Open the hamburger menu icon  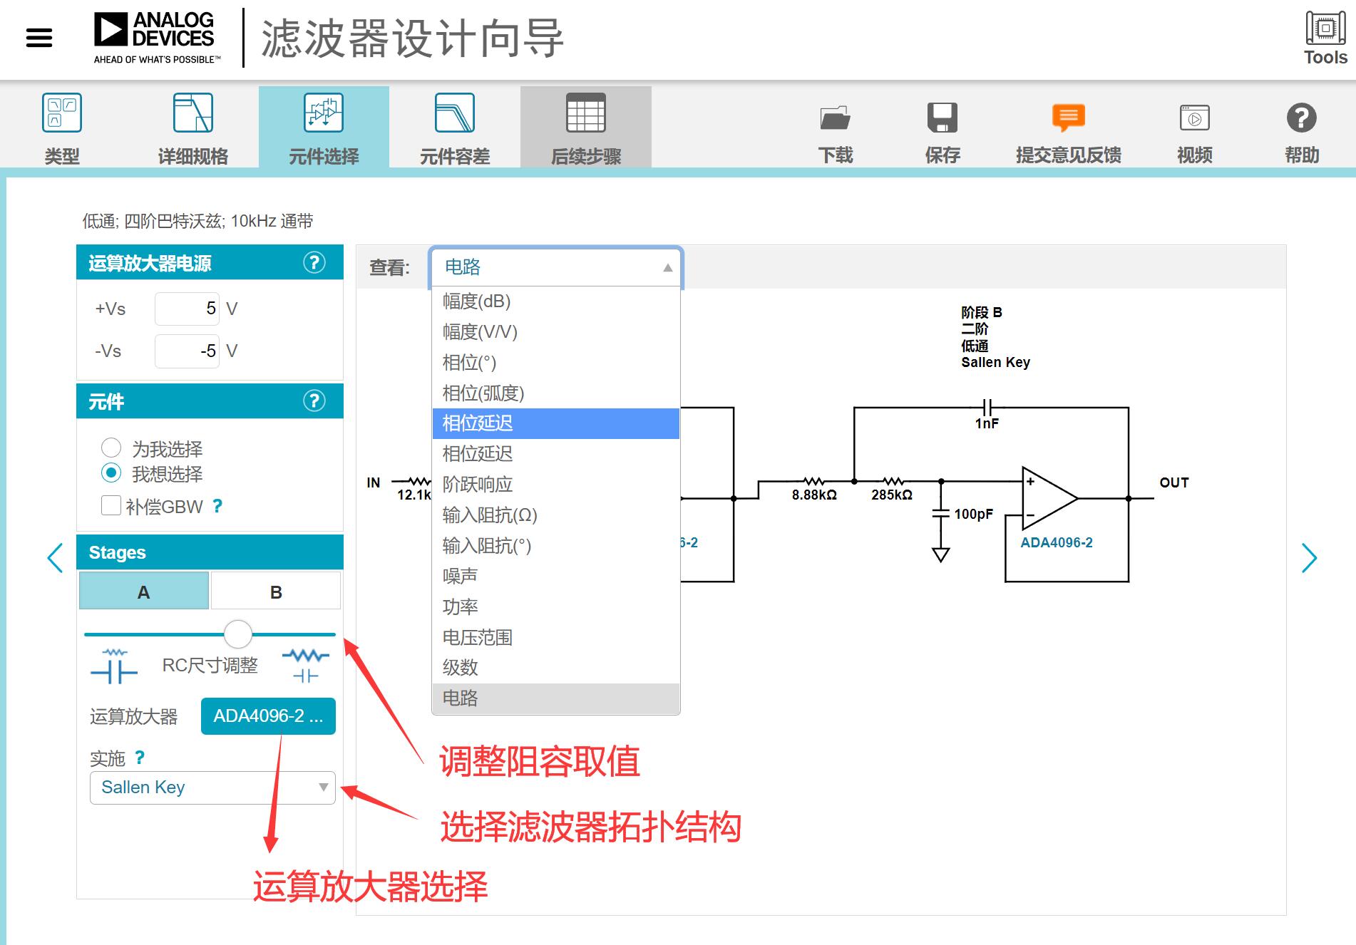click(x=39, y=38)
